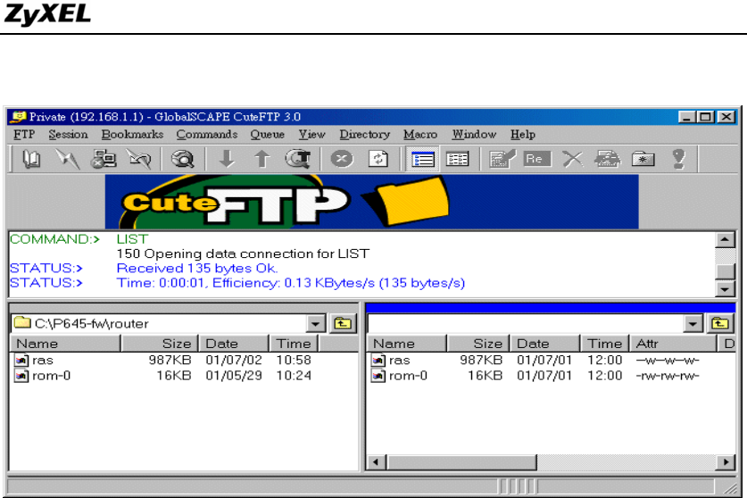Open the Bookmarks menu

pyautogui.click(x=132, y=135)
